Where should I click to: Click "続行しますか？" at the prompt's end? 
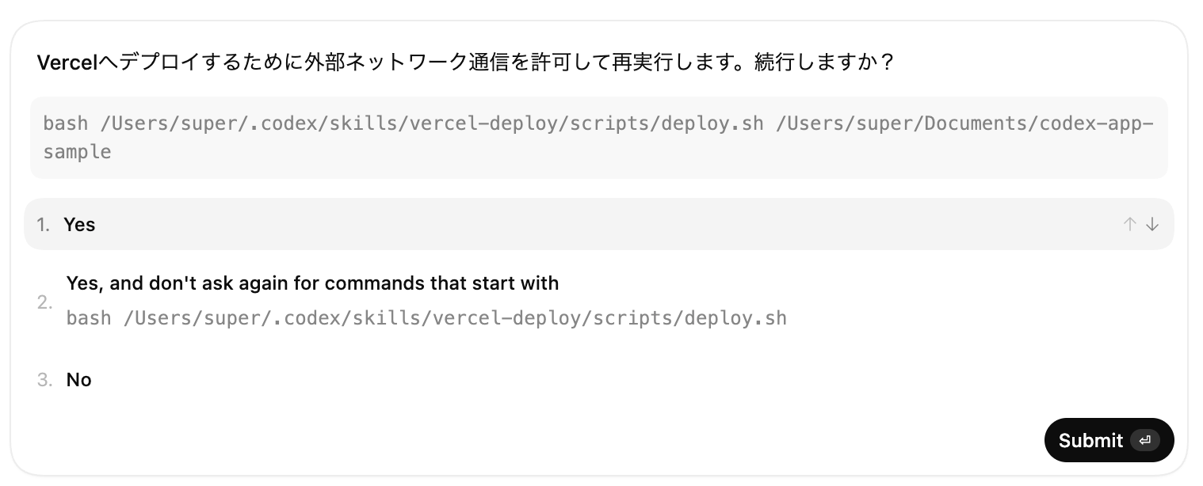(824, 63)
